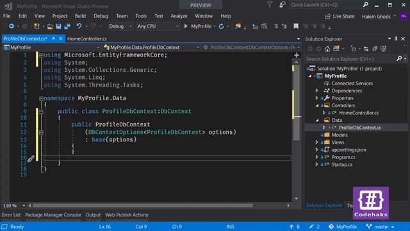Expand the Properties node in Solution Explorer
This screenshot has width=410, height=231.
tap(317, 98)
